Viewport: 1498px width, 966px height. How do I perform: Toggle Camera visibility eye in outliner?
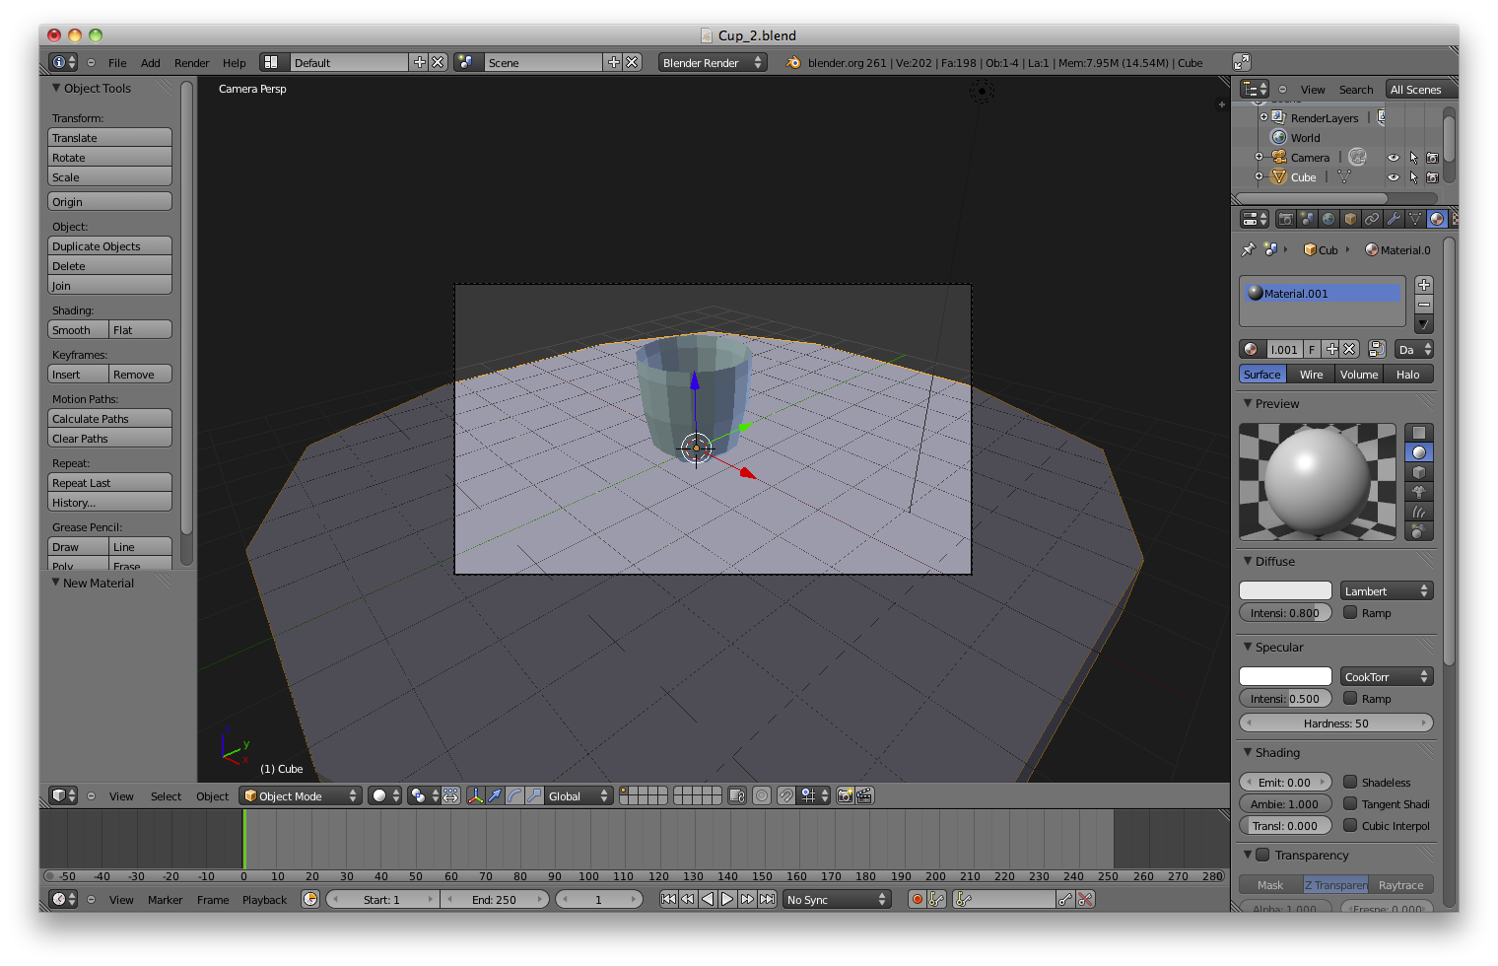tap(1394, 158)
